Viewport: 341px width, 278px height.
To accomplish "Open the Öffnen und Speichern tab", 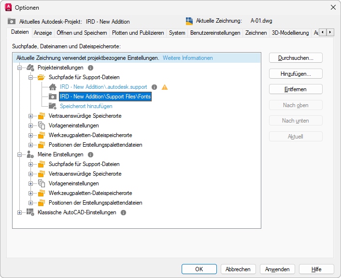I will pos(82,33).
